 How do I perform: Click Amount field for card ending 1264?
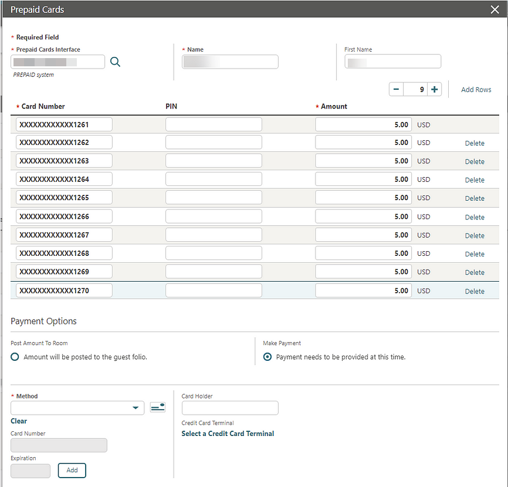[363, 179]
